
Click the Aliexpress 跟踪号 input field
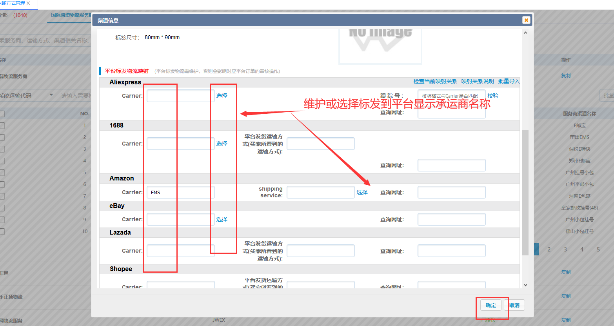tap(451, 96)
